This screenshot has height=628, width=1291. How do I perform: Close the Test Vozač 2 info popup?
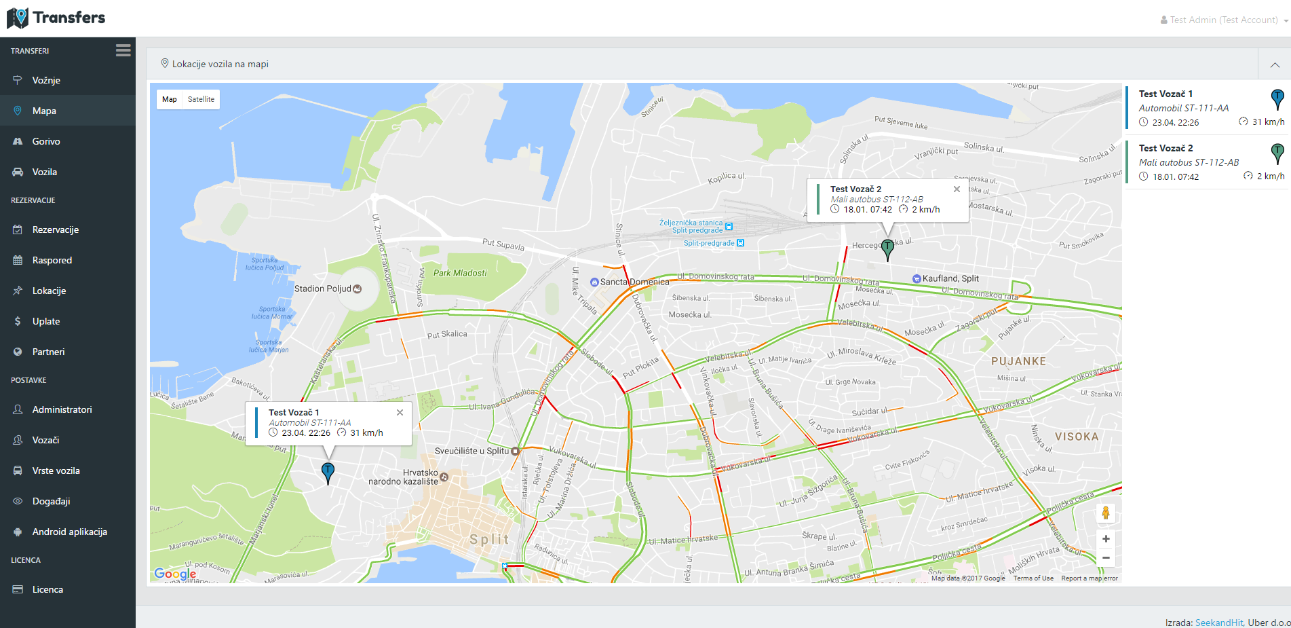coord(957,189)
